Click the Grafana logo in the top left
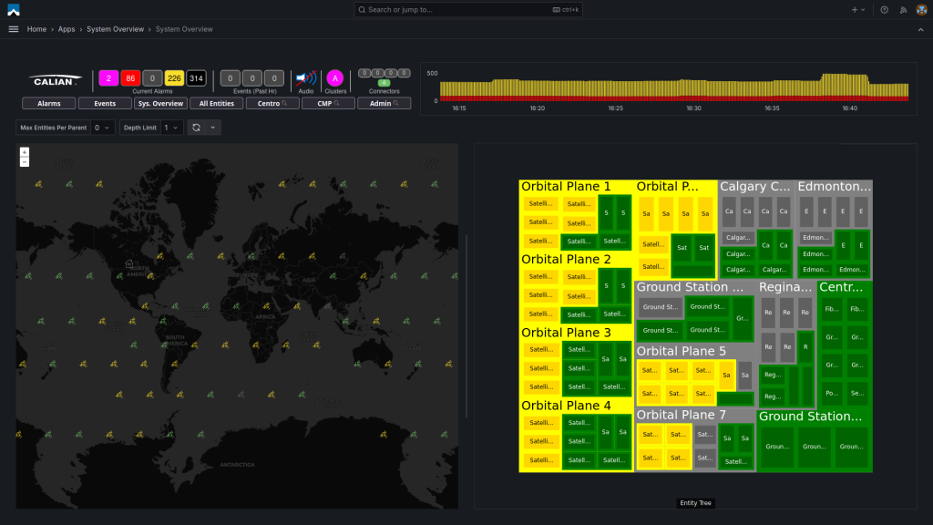Screen dimensions: 933x525 (12, 9)
